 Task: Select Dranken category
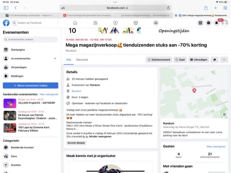[x=30, y=165]
